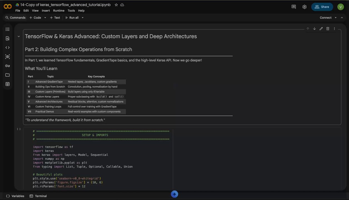Screen dimensions: 349x200
Task: Delete the cell using trash icon
Action: click(328, 29)
